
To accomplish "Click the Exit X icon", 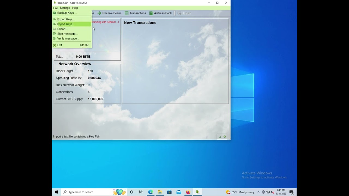I will coord(55,45).
